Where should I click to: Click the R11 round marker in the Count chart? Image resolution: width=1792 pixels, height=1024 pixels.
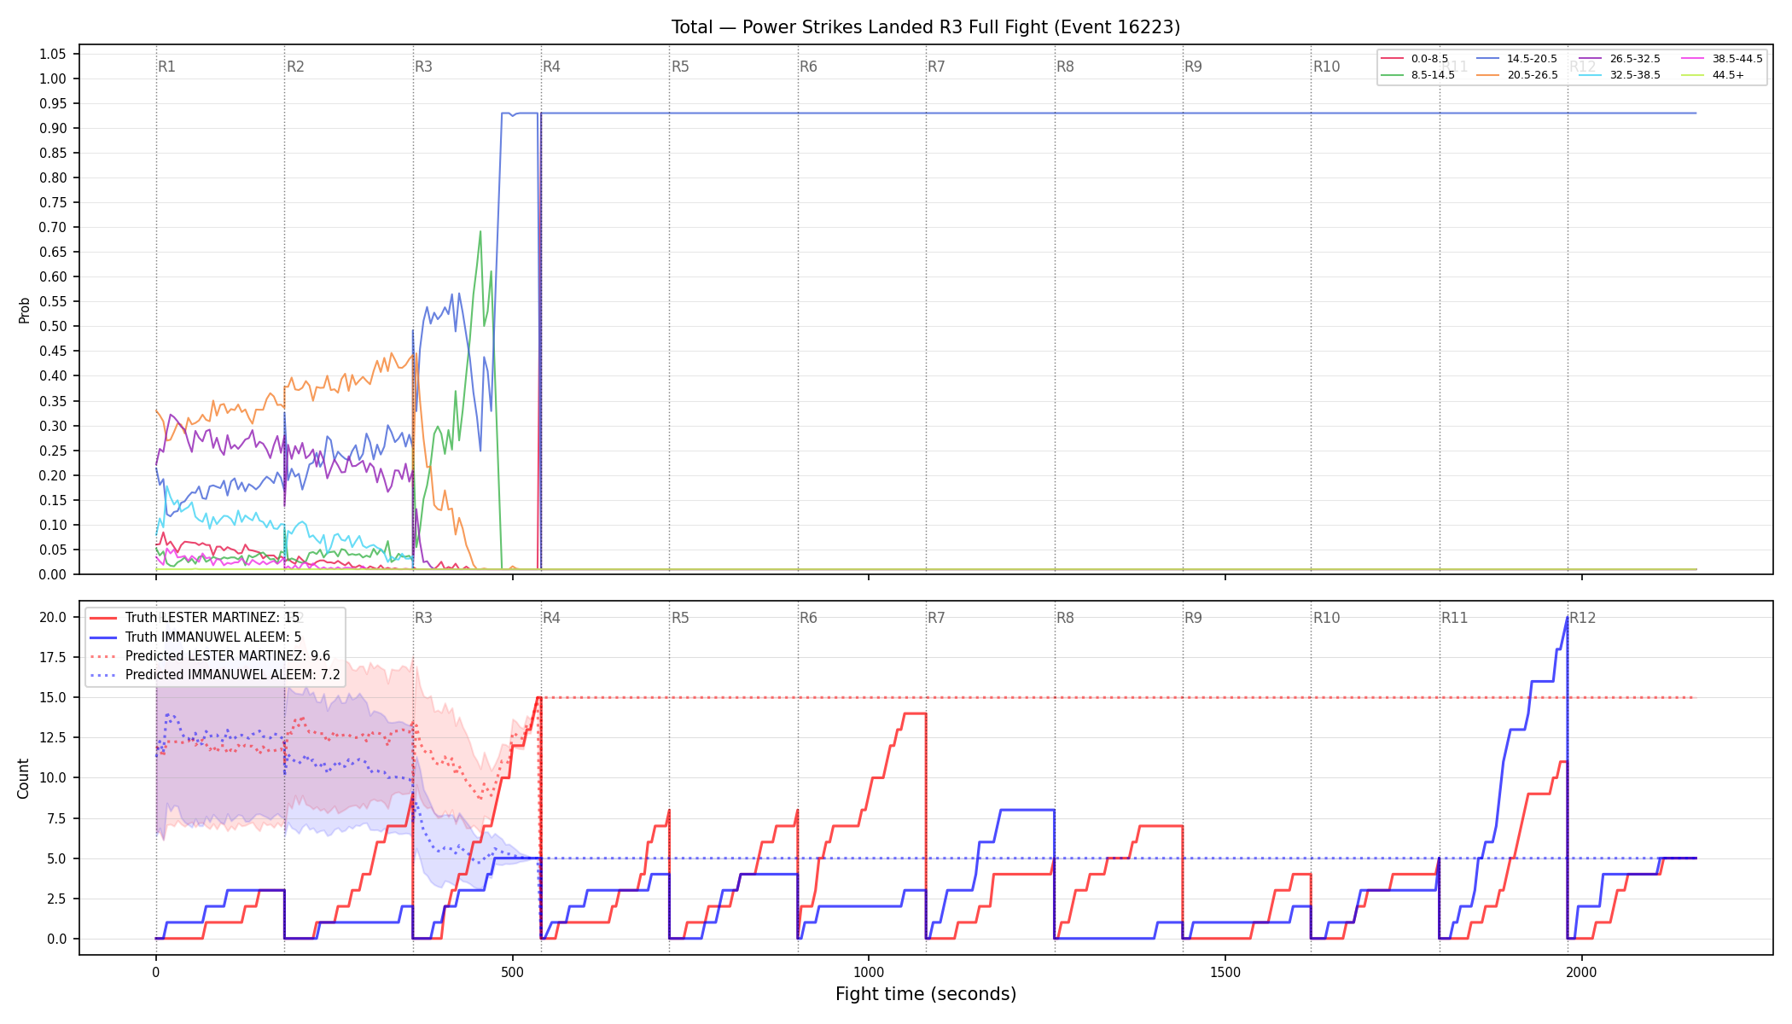[1455, 618]
